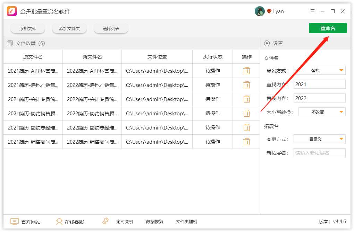Delete the 简约销售顾问 file entry
This screenshot has height=232, width=354.
point(247,113)
